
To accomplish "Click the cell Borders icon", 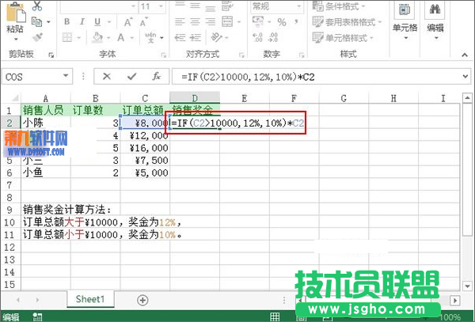I will pos(67,37).
